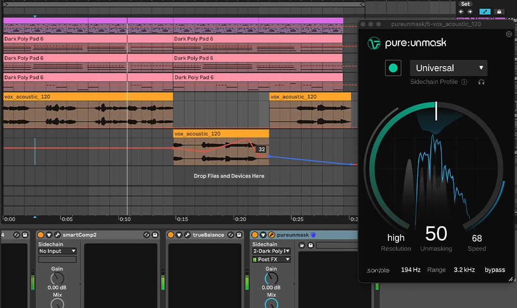Click the white unmasking dial indicator handle

tap(436, 111)
